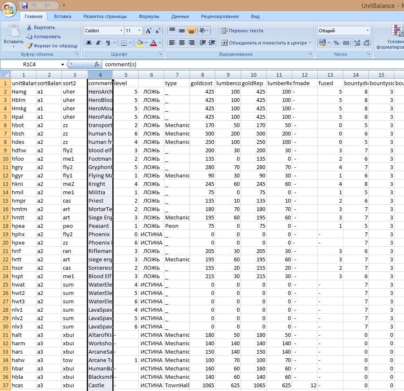This screenshot has height=391, width=404.
Task: Toggle Wrap Text (Перенос текста)
Action: coord(242,31)
